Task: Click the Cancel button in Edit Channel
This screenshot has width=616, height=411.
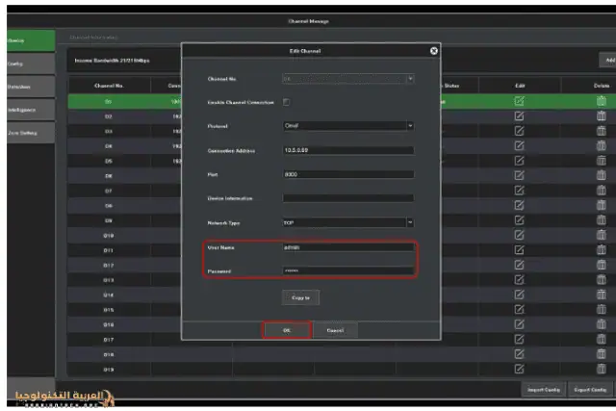Action: point(335,330)
